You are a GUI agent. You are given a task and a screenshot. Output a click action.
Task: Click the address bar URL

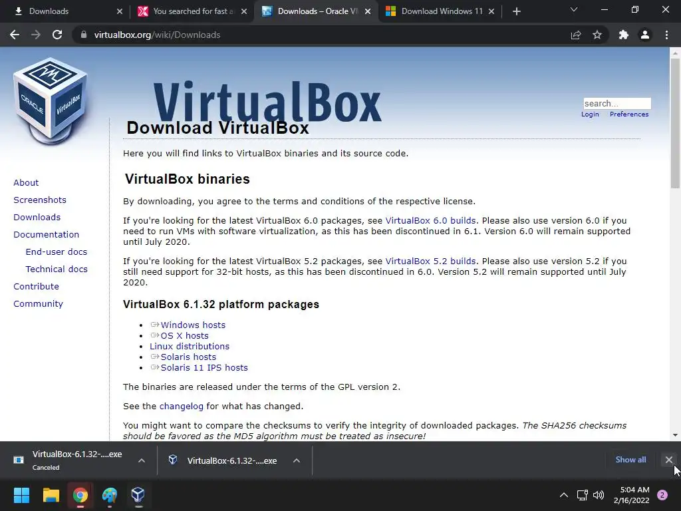pyautogui.click(x=157, y=35)
